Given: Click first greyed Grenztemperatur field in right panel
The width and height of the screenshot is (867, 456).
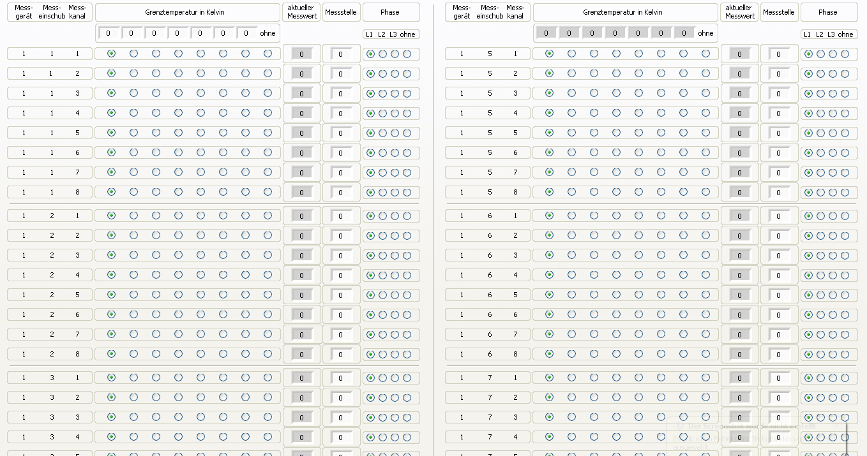Looking at the screenshot, I should click(546, 33).
